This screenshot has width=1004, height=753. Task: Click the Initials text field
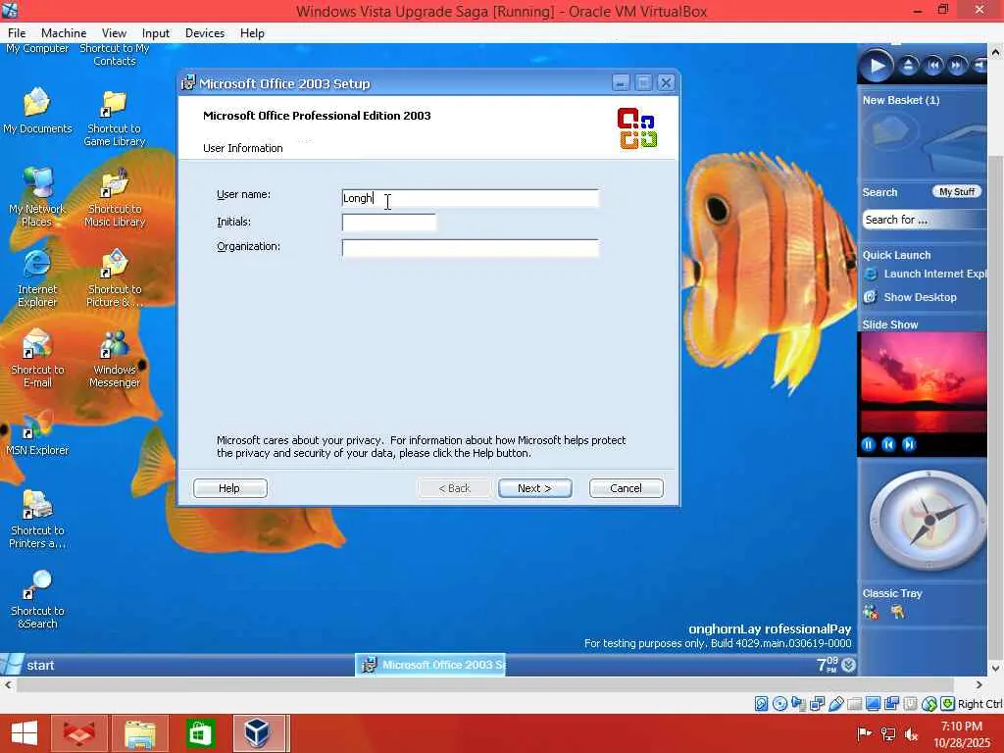tap(388, 223)
